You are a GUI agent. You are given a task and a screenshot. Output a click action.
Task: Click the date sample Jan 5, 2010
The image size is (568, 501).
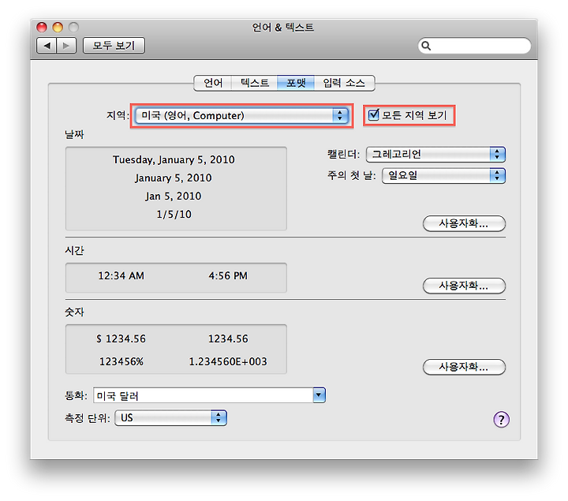[173, 196]
